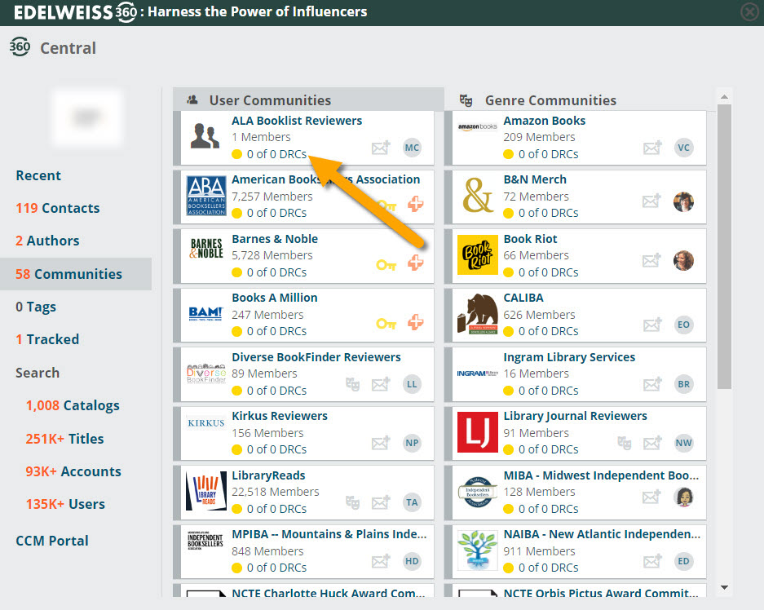
Task: Click the MIBA member photo avatar
Action: pos(683,497)
